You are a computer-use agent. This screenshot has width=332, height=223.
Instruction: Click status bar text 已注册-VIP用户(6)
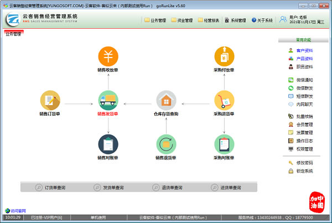46,217
